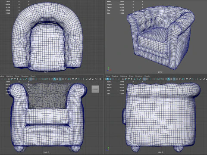Click Use Default Material in side panel
Screen dimensions: 207x155
coord(171,79)
